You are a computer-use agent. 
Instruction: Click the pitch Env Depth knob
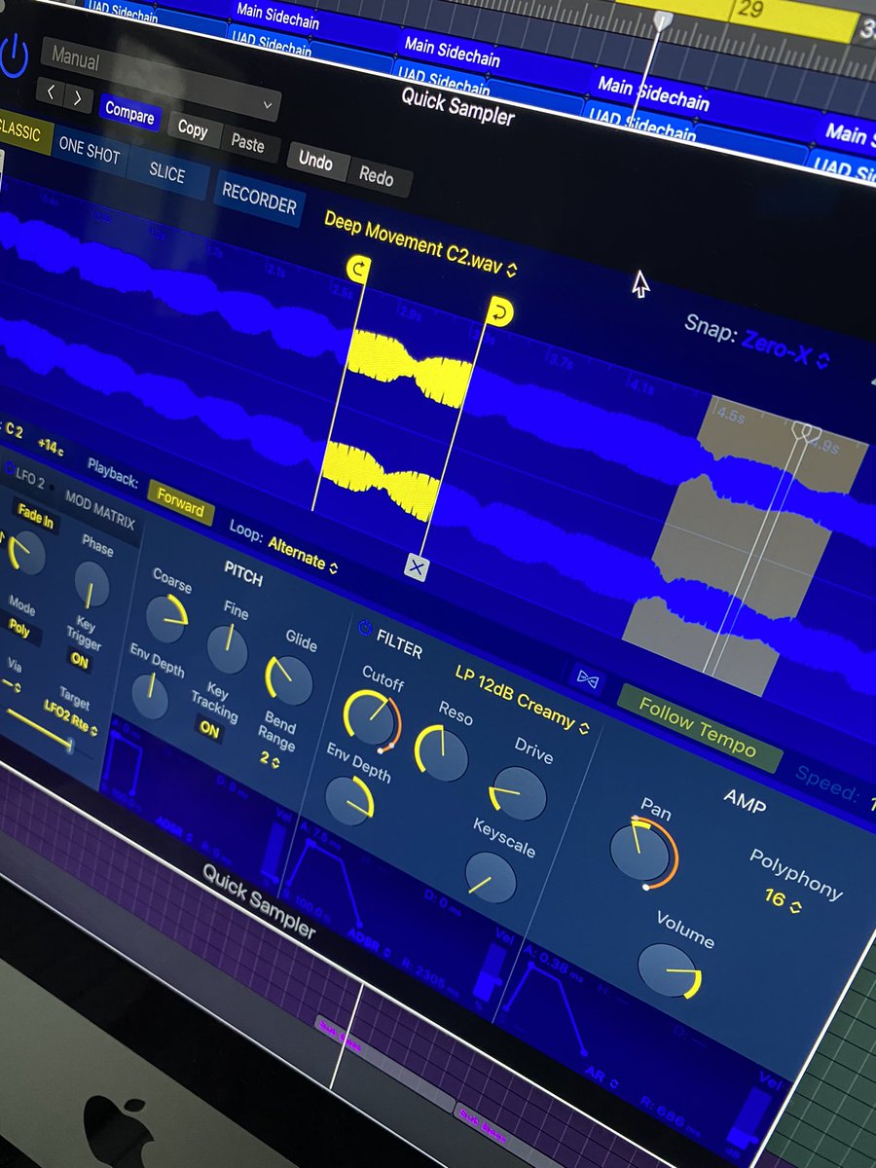click(x=151, y=696)
